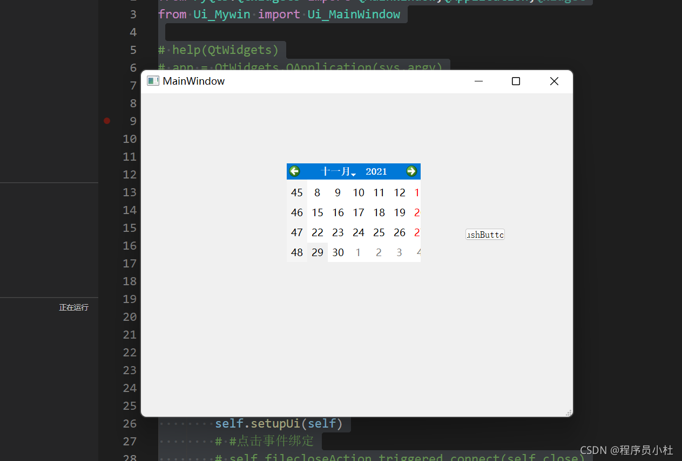Select greyed next-month date 1
The height and width of the screenshot is (461, 682).
(x=359, y=252)
